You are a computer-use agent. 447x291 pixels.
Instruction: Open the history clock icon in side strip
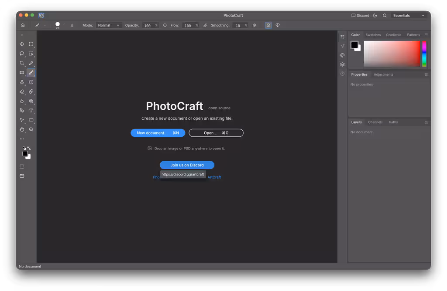[x=342, y=74]
